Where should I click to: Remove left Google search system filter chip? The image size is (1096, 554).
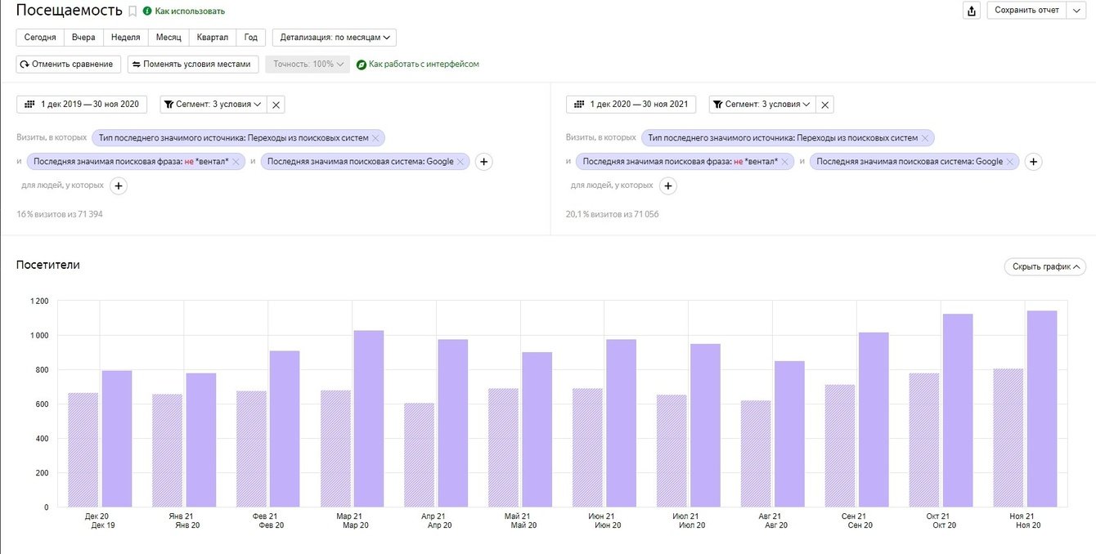pyautogui.click(x=460, y=162)
